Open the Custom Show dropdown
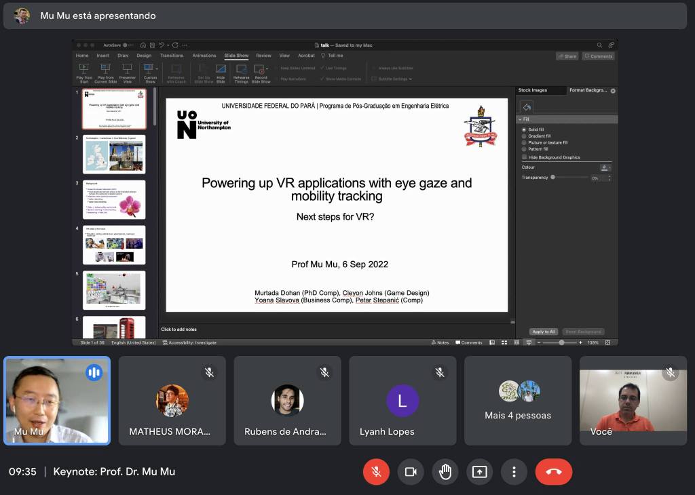Viewport: 695px width, 495px height. click(x=150, y=68)
